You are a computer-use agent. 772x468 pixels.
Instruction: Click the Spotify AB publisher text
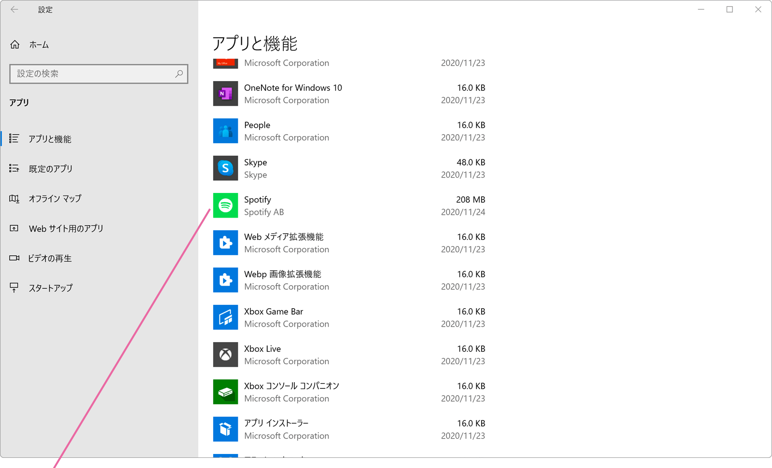264,212
